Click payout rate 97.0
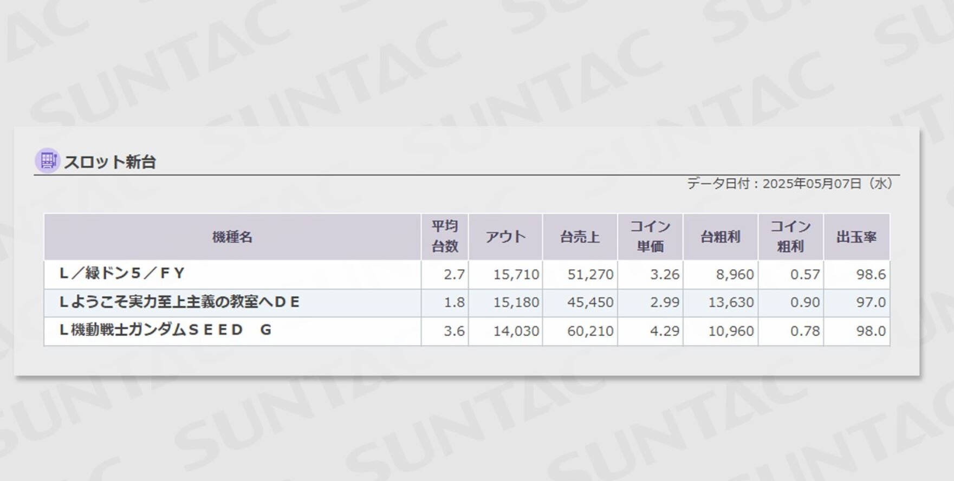 pos(871,302)
